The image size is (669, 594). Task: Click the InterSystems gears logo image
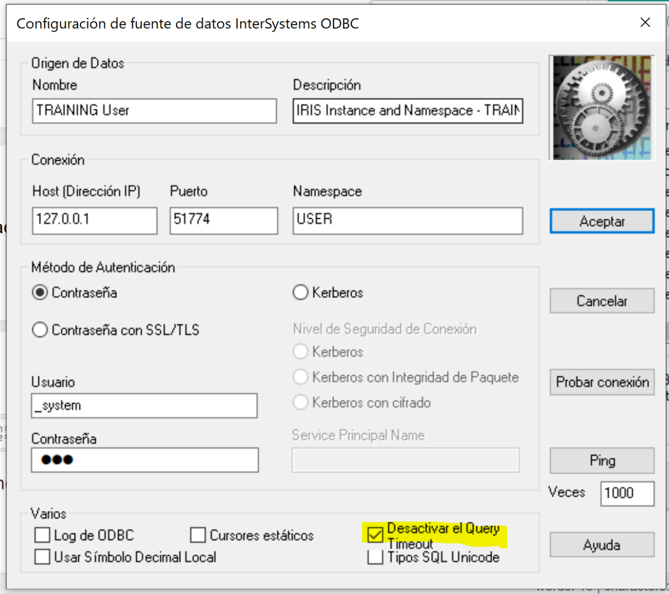(602, 108)
